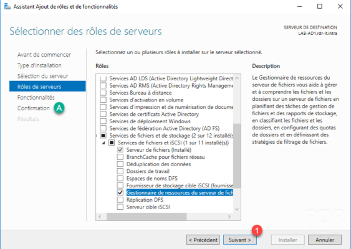Screen dimensions: 351x249
Task: Open Type d'installation step
Action: click(39, 65)
